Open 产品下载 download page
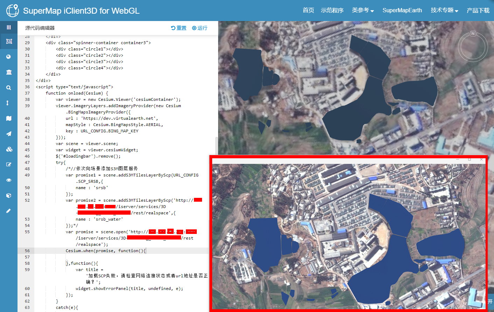Screen dimensions: 494x312 tap(478, 10)
